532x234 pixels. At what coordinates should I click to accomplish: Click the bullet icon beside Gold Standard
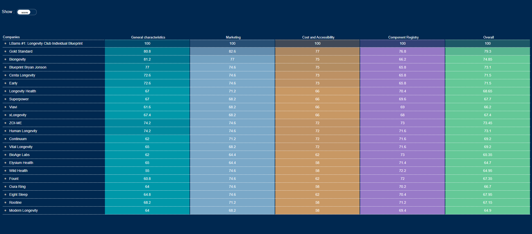point(5,51)
